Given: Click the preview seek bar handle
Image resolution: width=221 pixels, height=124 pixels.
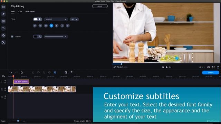Looking at the screenshot, I should pyautogui.click(x=122, y=64).
